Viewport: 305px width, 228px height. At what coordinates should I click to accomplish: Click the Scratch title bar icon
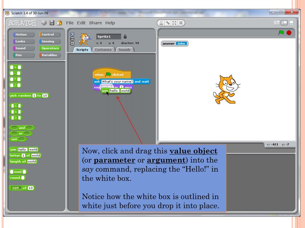tap(7, 13)
